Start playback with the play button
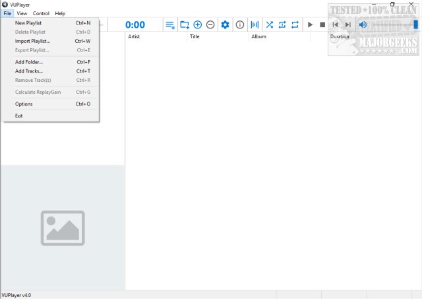Viewport: 422px width, 299px height. [310, 25]
